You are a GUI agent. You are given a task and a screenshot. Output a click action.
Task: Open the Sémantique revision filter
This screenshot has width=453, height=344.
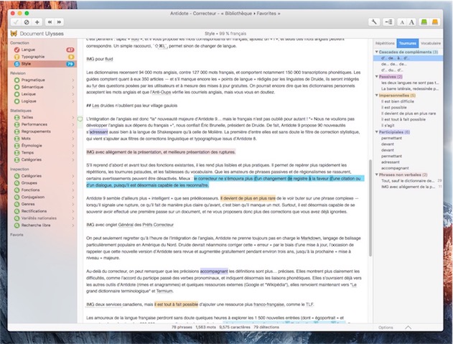[43, 87]
